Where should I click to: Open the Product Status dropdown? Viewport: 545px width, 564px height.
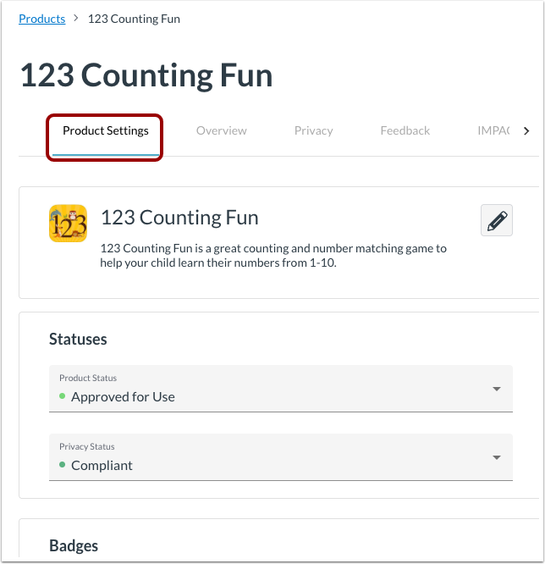281,389
